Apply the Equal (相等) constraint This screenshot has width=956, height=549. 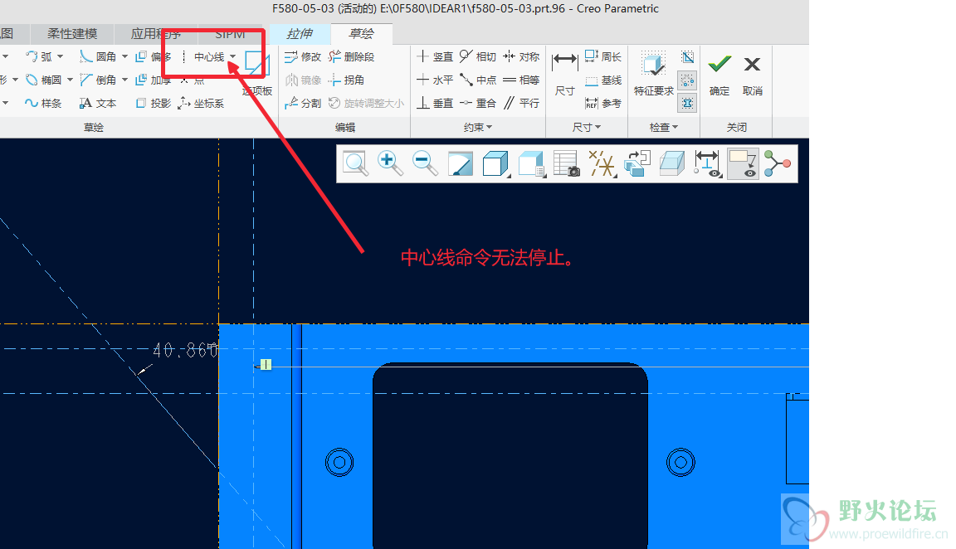[521, 80]
